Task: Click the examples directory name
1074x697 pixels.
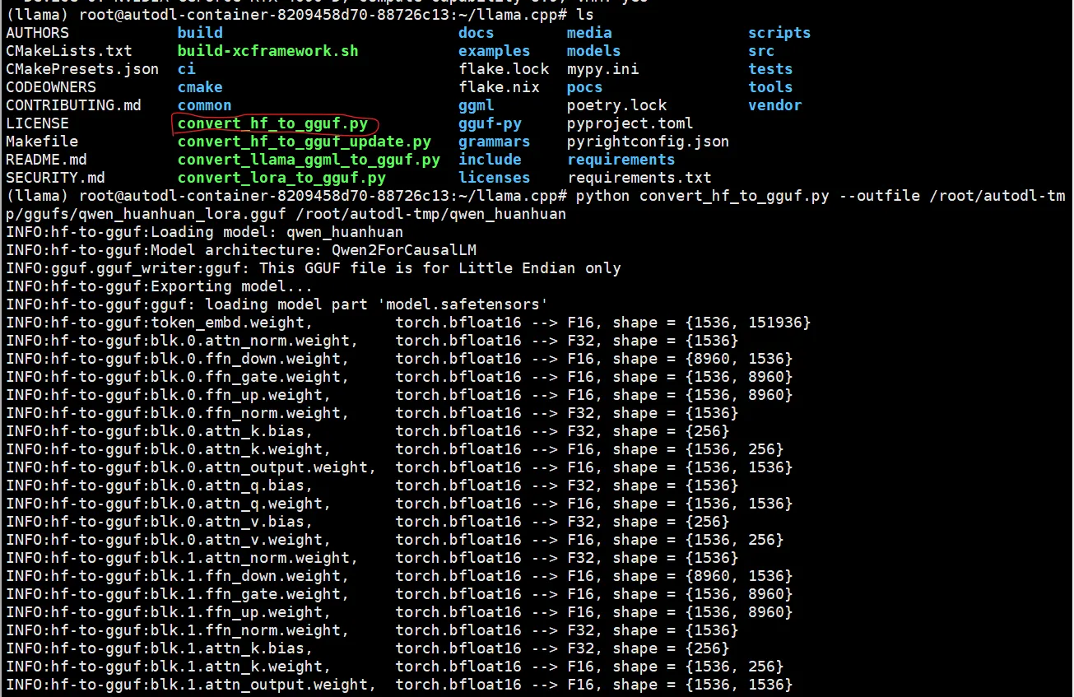Action: (x=495, y=51)
